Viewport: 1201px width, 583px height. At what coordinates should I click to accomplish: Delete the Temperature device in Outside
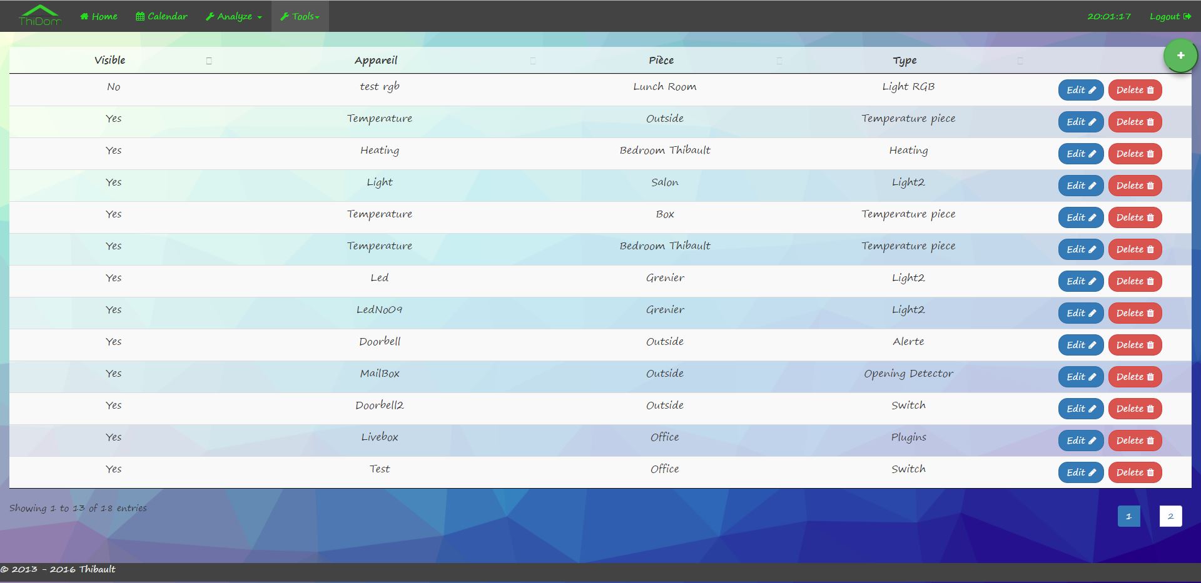(1135, 122)
